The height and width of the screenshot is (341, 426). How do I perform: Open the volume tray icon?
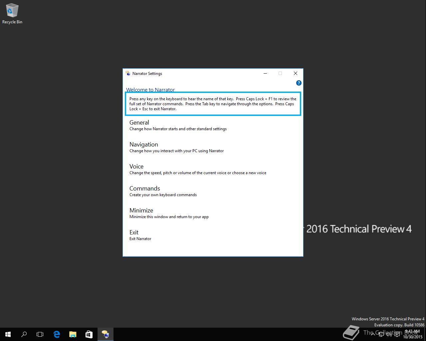click(x=389, y=334)
